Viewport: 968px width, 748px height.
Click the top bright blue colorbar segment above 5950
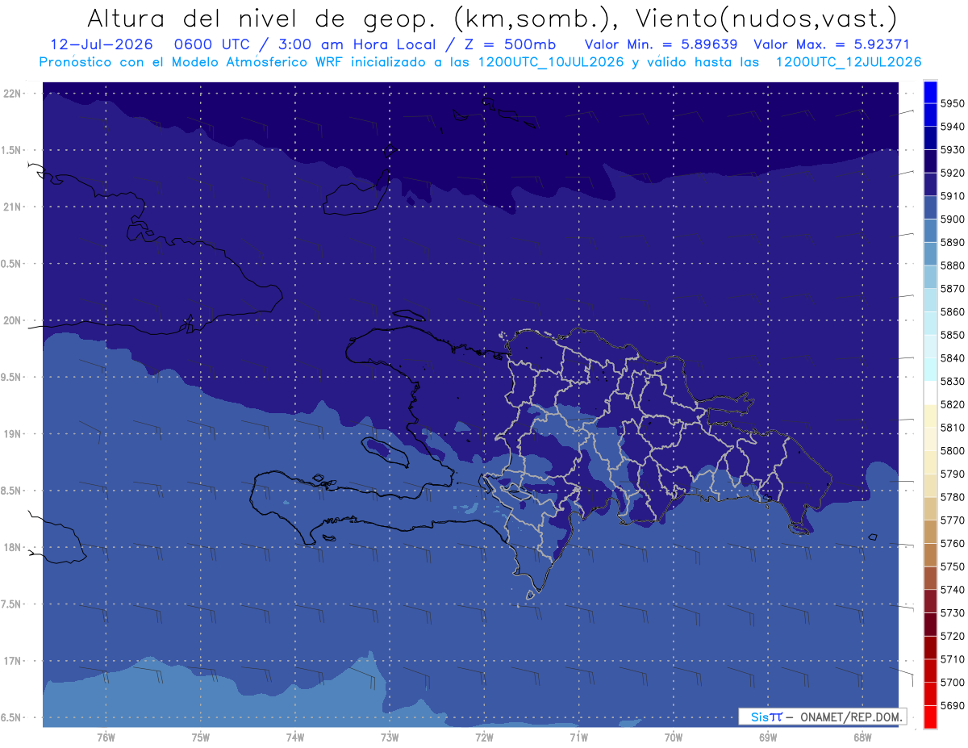pos(929,91)
